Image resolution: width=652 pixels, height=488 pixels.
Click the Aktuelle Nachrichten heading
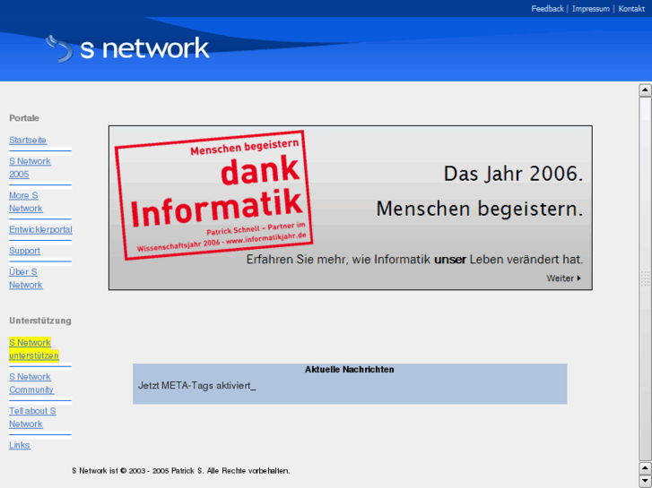pyautogui.click(x=349, y=369)
